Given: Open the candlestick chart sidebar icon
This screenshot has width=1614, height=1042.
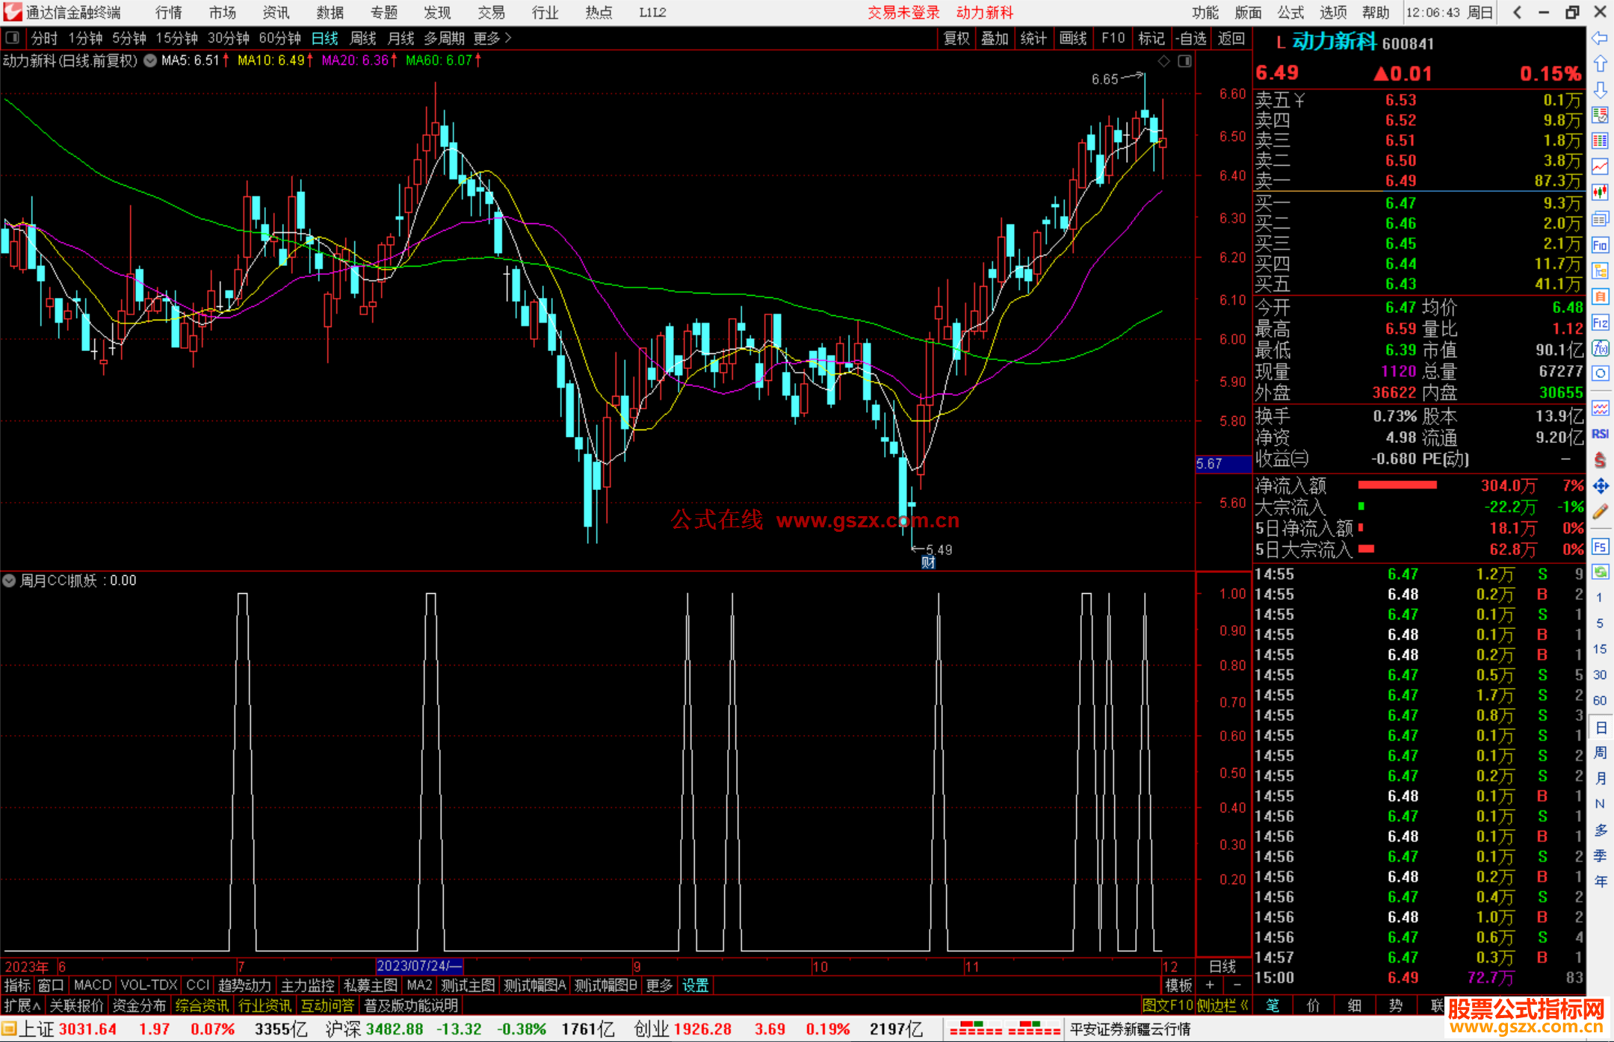Looking at the screenshot, I should [x=1600, y=192].
